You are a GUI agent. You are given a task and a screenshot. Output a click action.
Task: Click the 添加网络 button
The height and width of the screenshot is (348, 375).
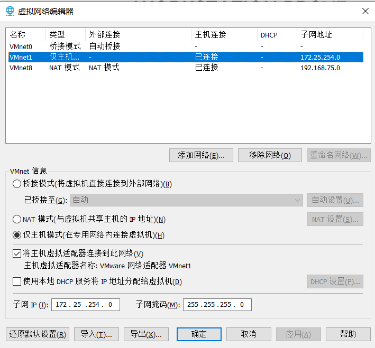(x=201, y=155)
